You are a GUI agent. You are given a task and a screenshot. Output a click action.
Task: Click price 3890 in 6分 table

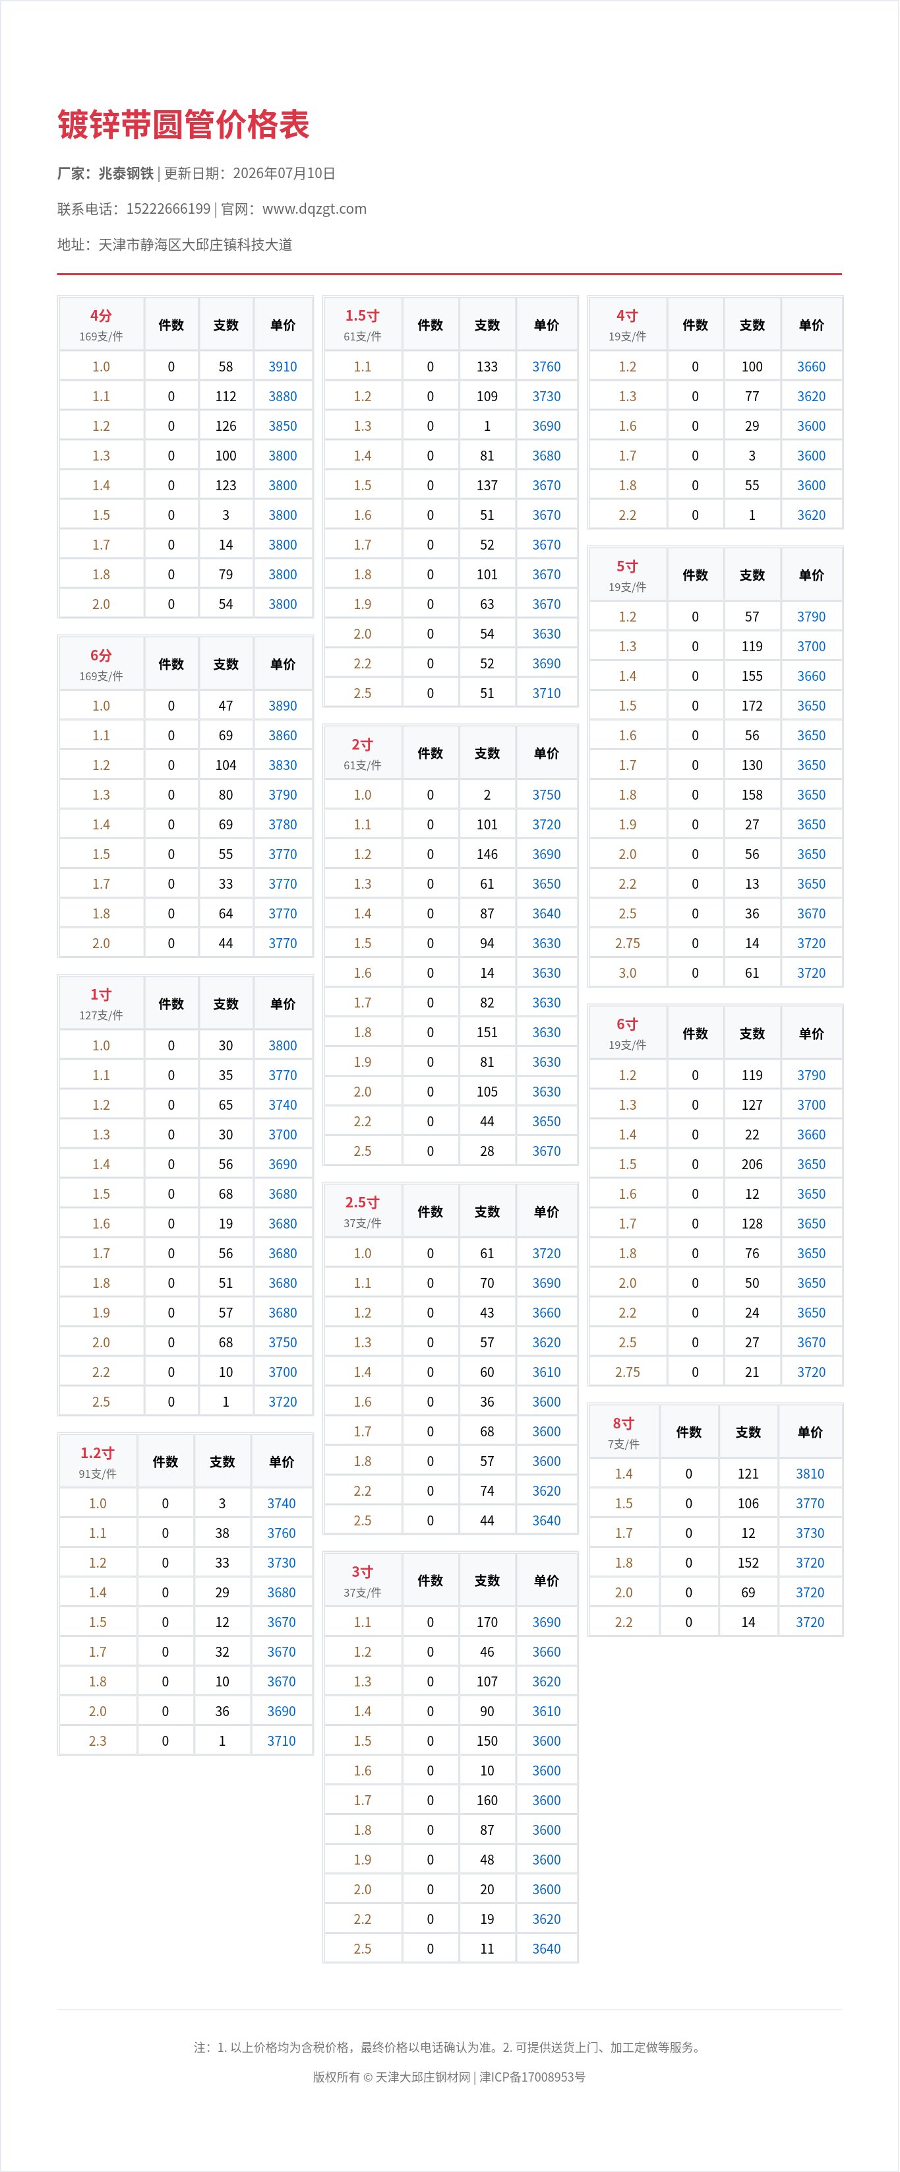282,706
